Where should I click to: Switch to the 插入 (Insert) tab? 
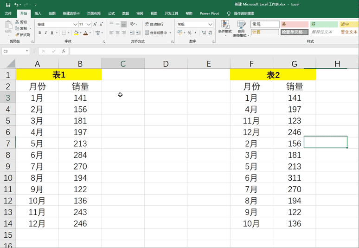tap(38, 13)
